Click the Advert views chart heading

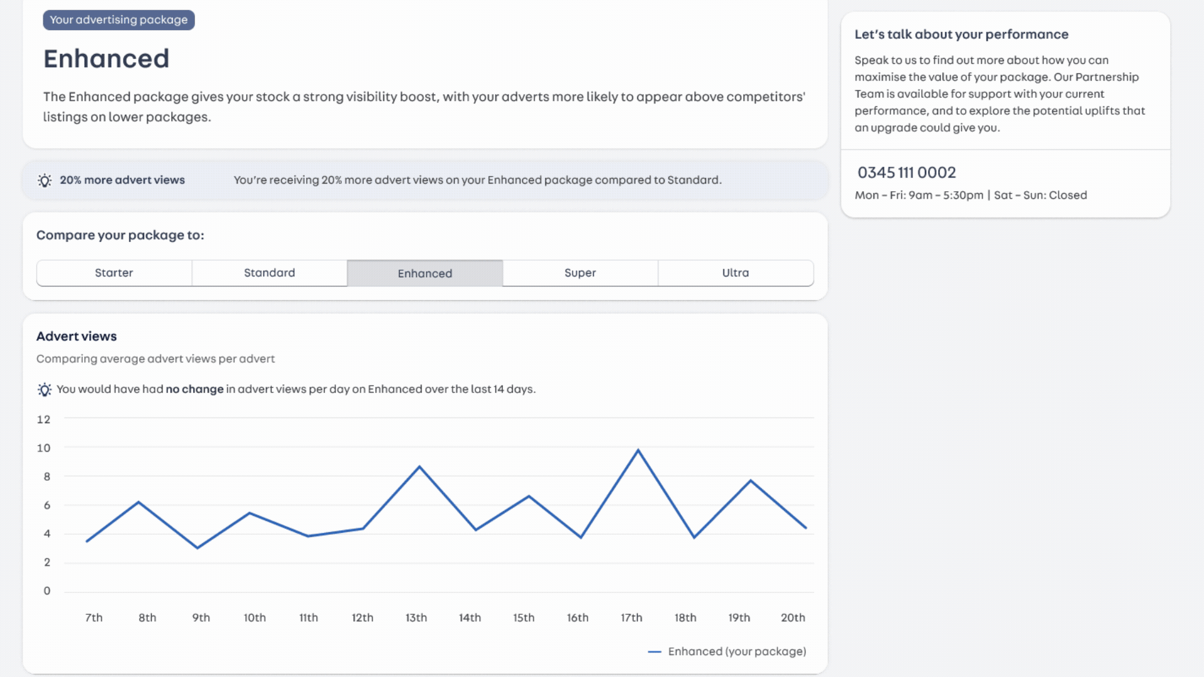coord(77,337)
